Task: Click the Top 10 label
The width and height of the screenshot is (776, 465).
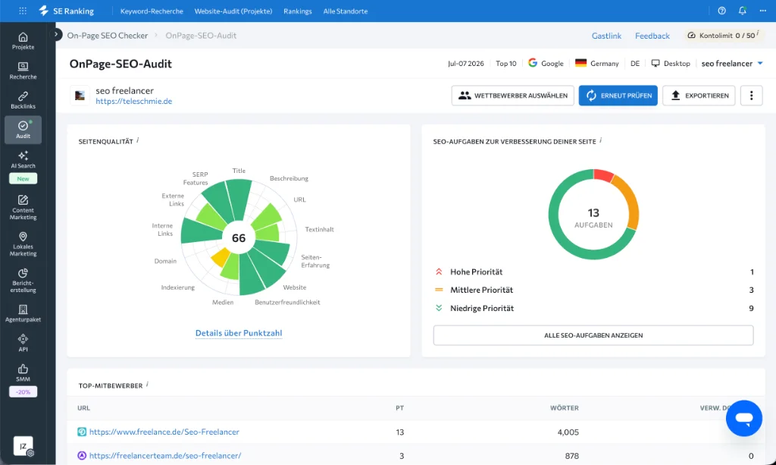Action: tap(505, 64)
